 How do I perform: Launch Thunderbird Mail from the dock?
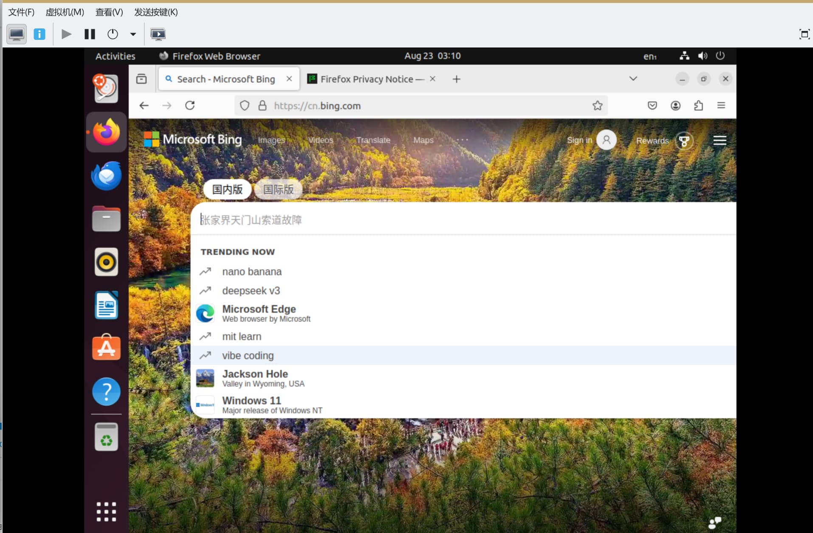click(106, 176)
